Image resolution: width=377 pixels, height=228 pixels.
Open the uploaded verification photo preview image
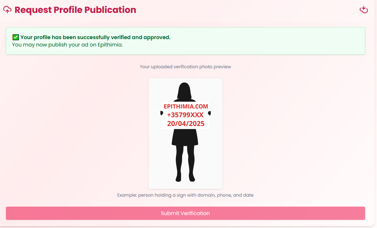pyautogui.click(x=186, y=134)
